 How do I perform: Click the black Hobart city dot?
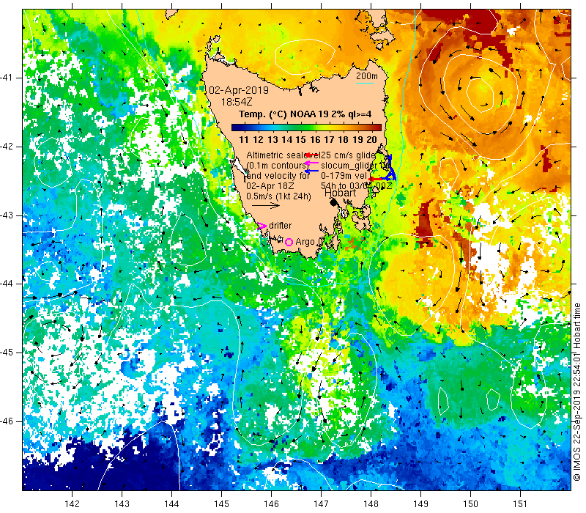tap(334, 202)
